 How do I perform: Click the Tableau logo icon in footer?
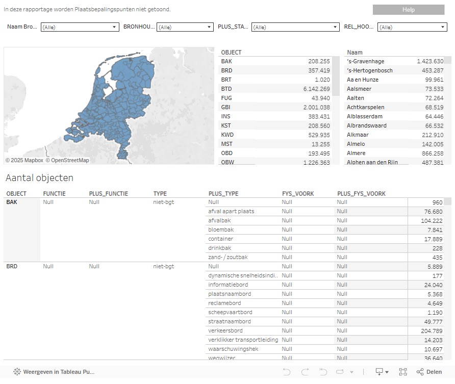(17, 372)
